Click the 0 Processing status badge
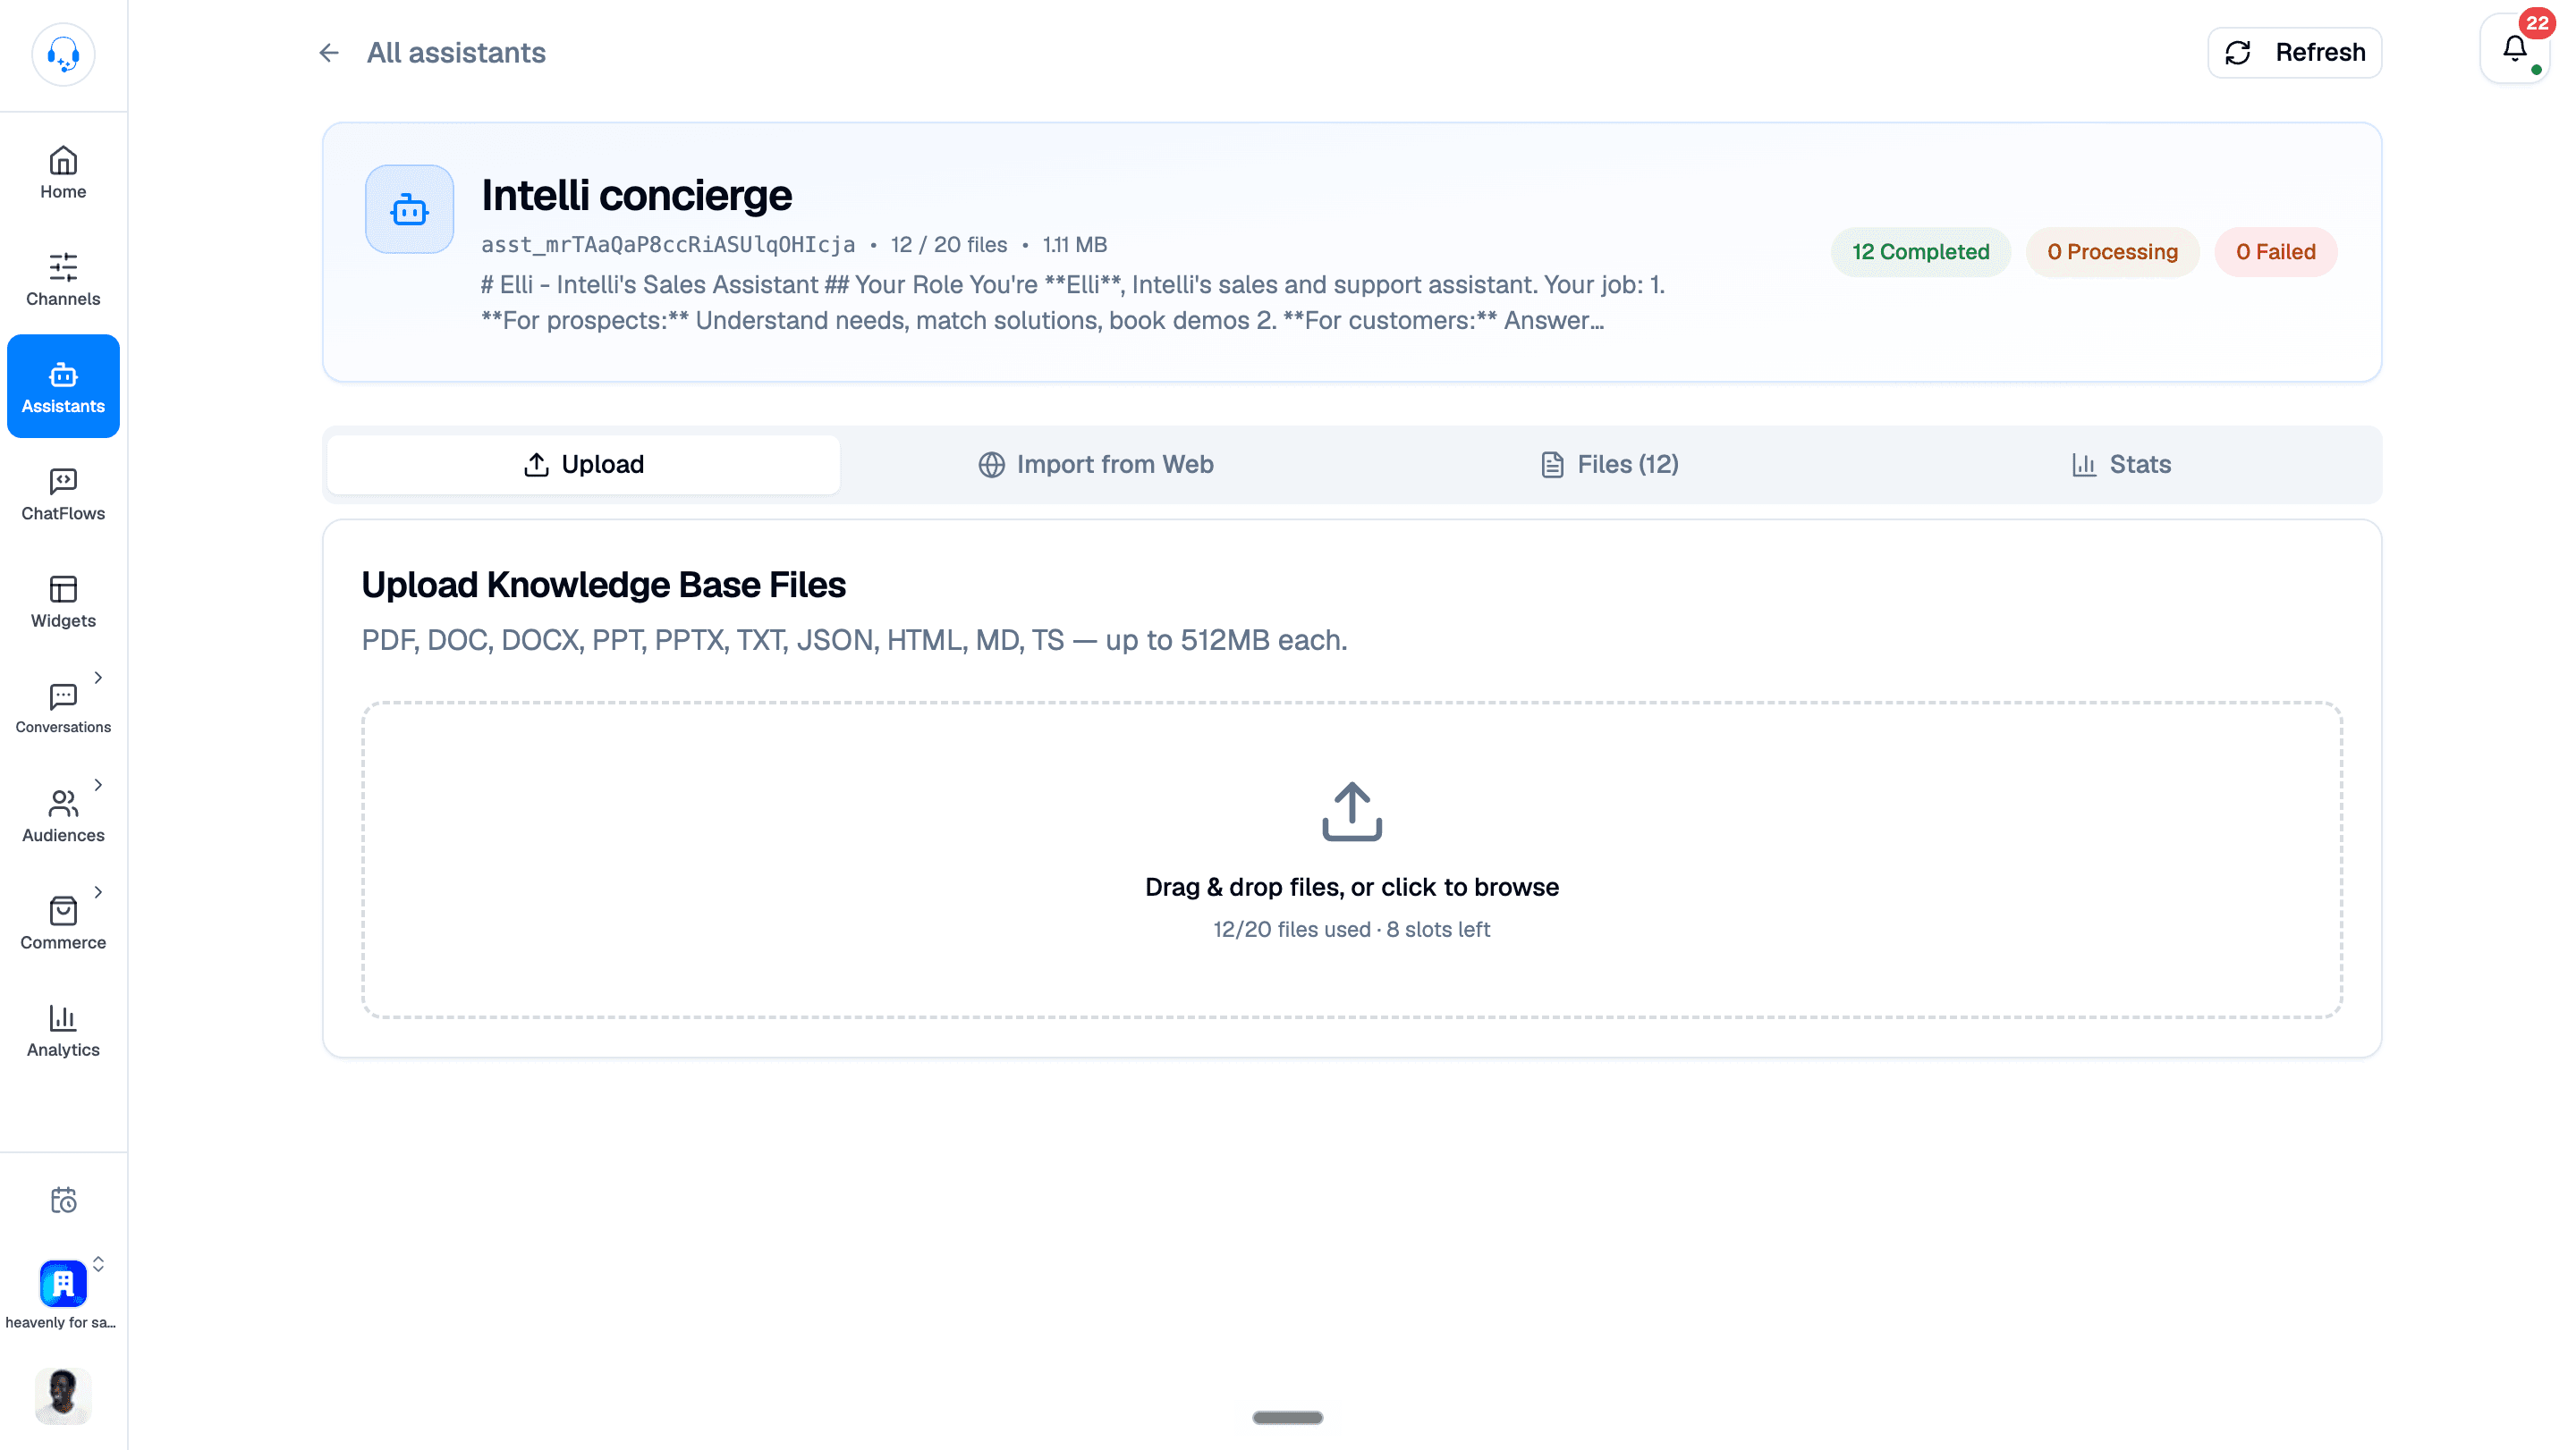This screenshot has height=1450, width=2576. 2112,252
